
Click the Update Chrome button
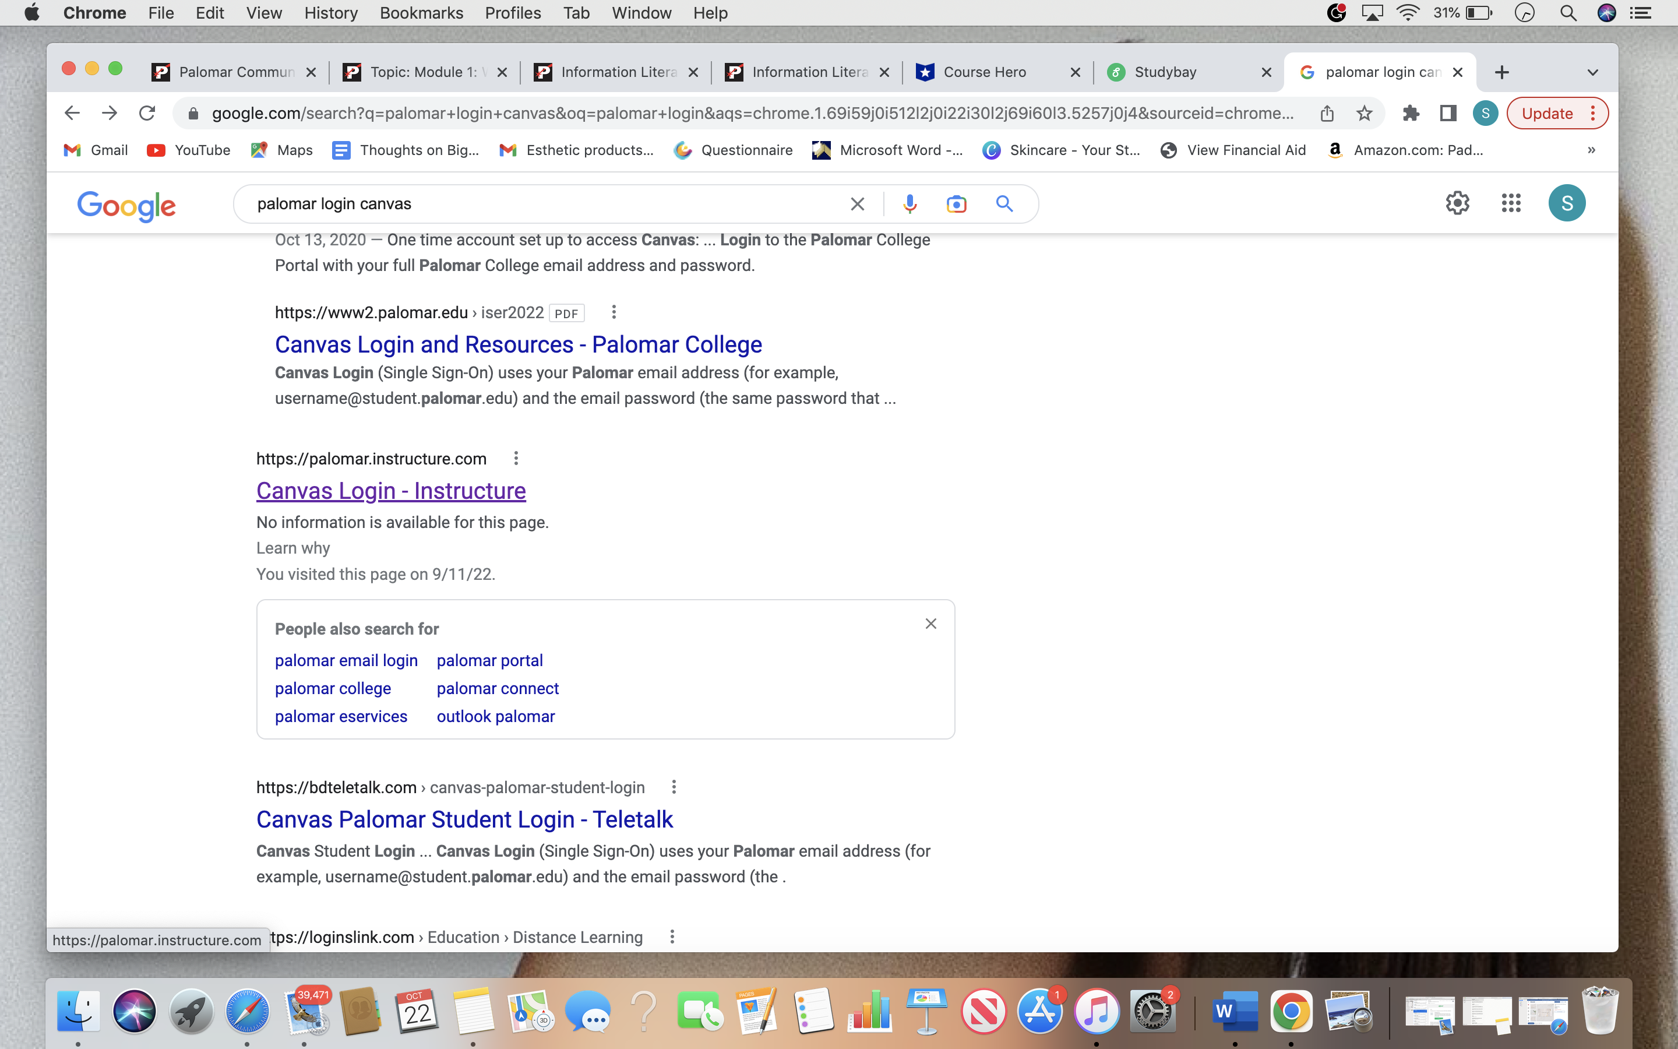pyautogui.click(x=1549, y=113)
